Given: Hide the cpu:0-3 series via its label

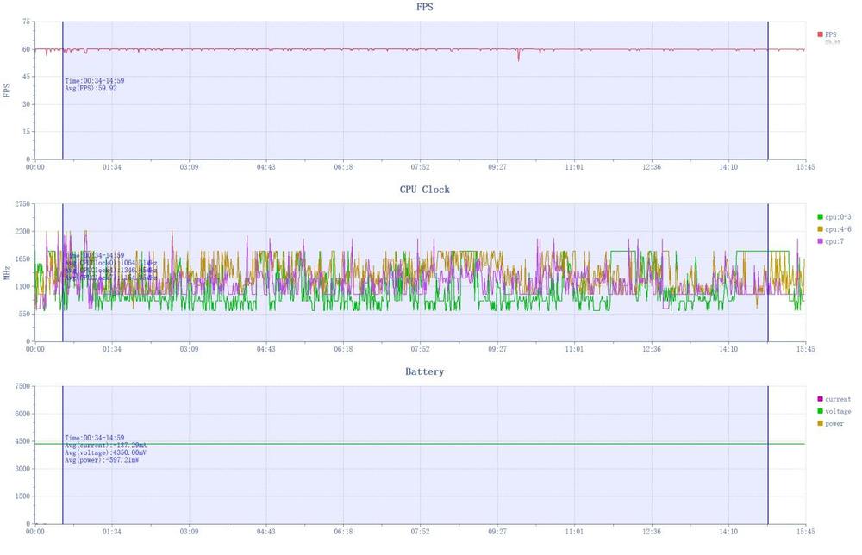Looking at the screenshot, I should pos(837,217).
